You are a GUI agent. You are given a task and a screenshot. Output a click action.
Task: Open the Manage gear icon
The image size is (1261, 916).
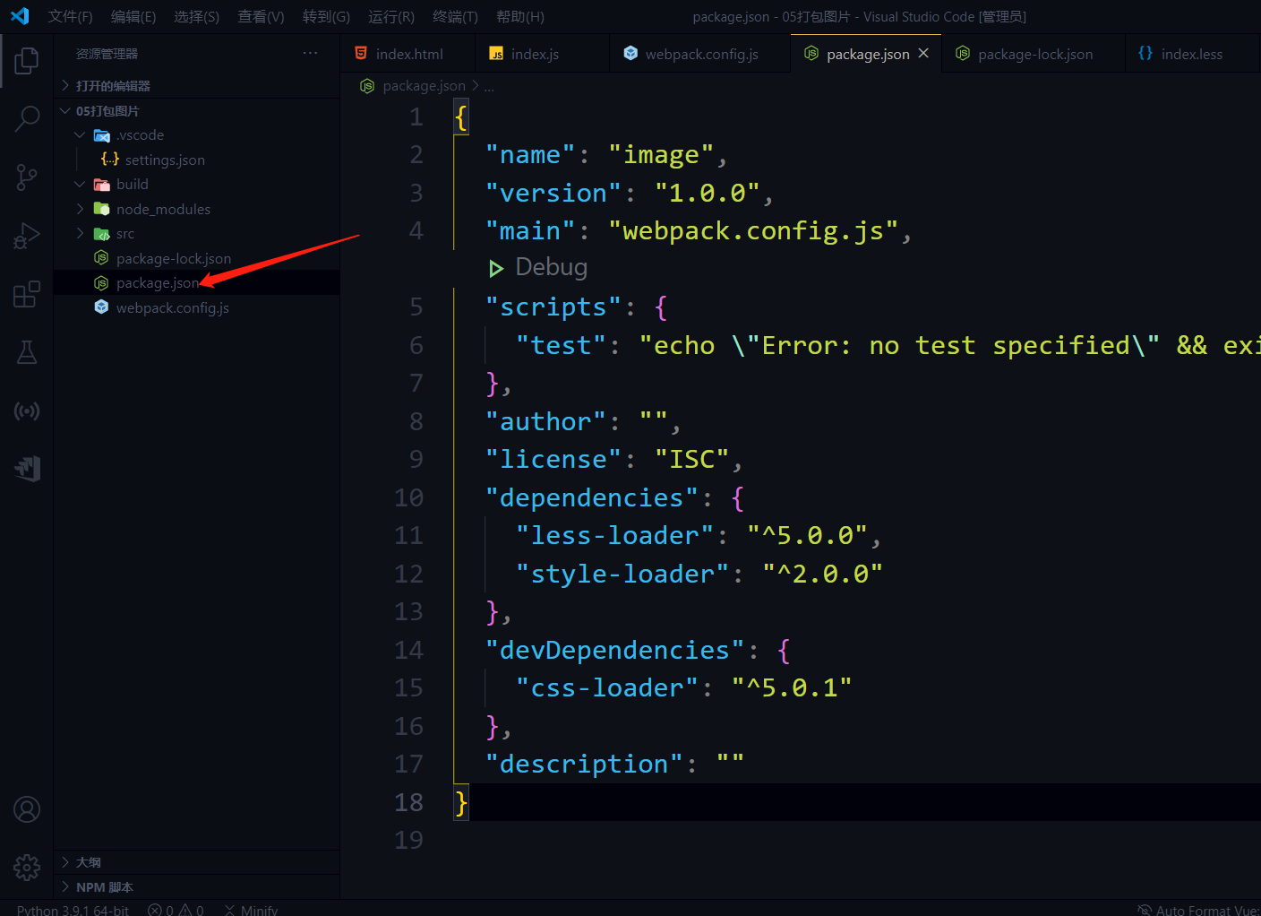27,867
